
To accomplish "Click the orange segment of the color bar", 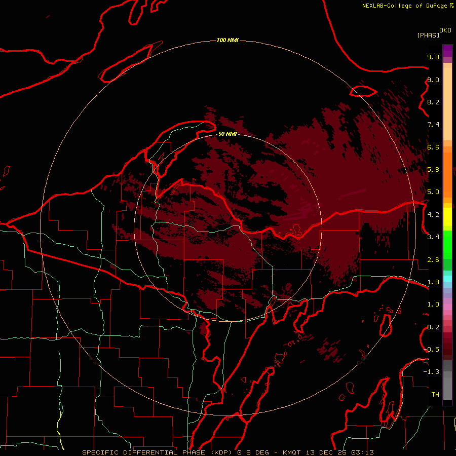I will tap(447, 175).
